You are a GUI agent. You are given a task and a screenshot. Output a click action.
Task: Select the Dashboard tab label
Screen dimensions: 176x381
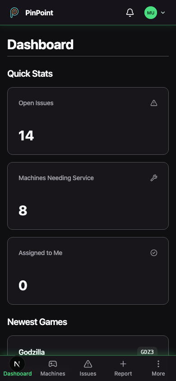tap(18, 373)
